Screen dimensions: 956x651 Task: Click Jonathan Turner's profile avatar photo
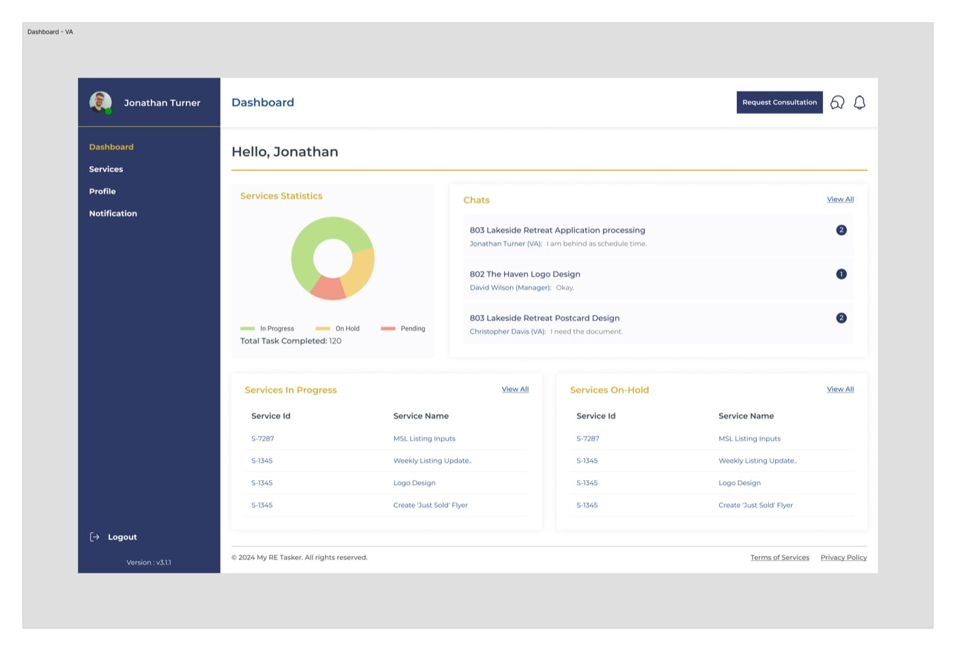100,102
